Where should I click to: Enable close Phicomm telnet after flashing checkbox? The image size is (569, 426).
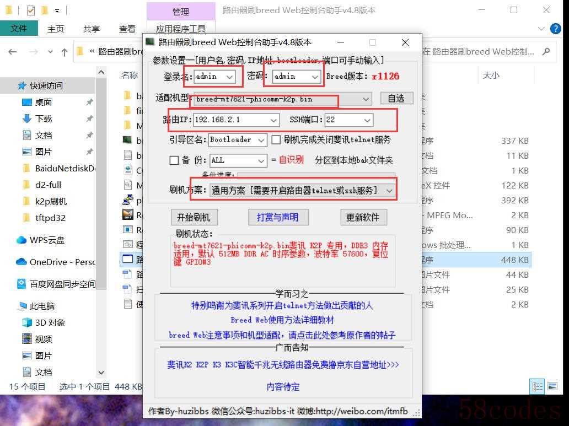click(276, 140)
